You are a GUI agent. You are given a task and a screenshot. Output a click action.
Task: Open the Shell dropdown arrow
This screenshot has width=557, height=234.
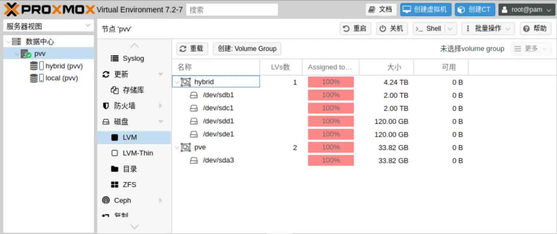tap(450, 29)
